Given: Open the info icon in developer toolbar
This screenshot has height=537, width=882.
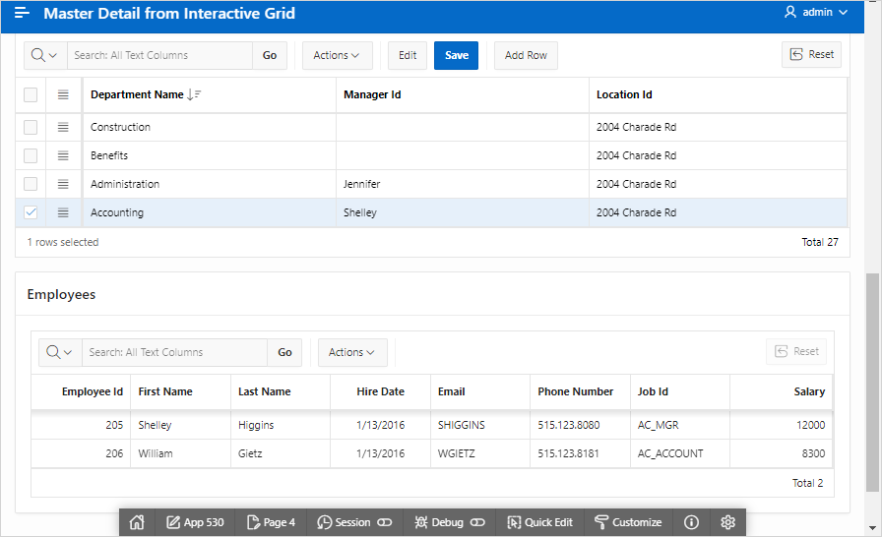Looking at the screenshot, I should pyautogui.click(x=691, y=522).
